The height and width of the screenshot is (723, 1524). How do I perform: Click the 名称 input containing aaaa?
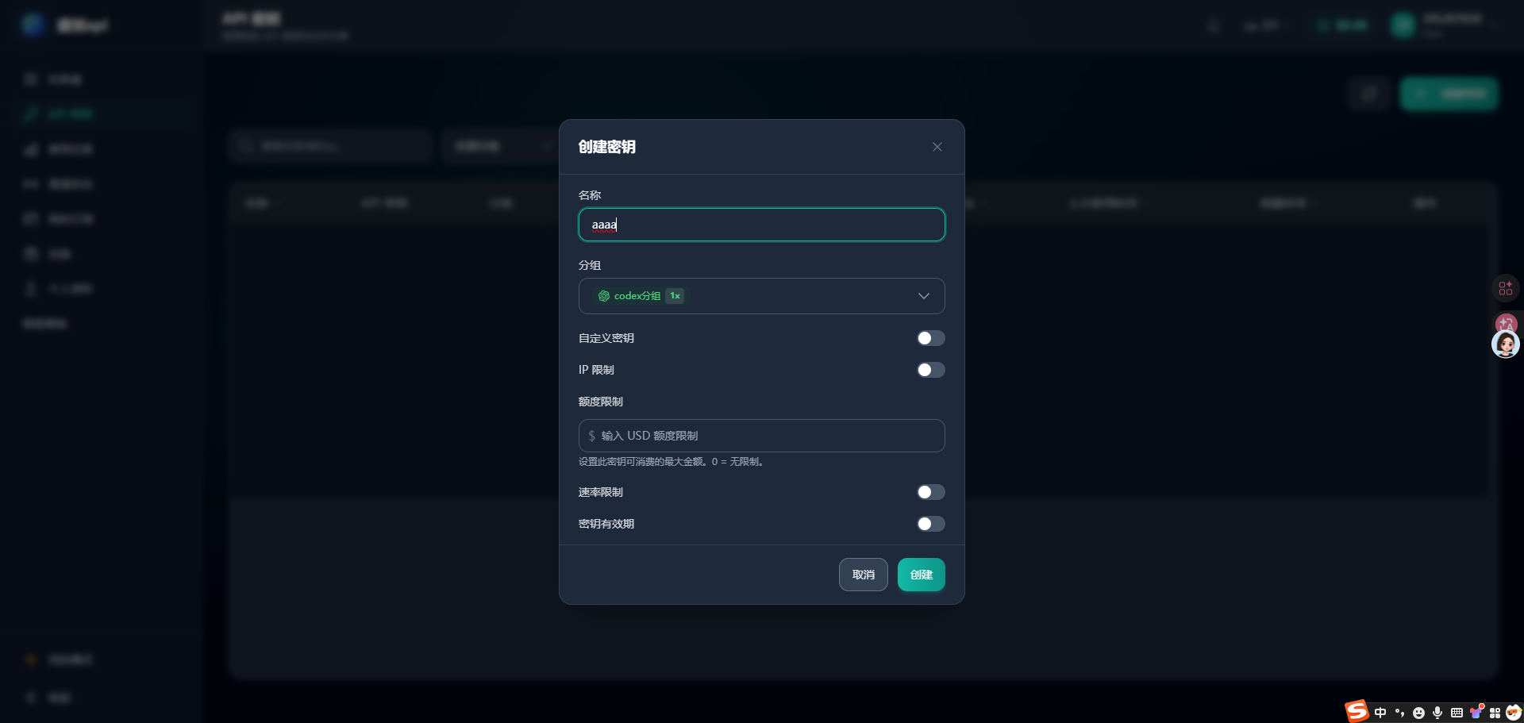[x=762, y=225]
